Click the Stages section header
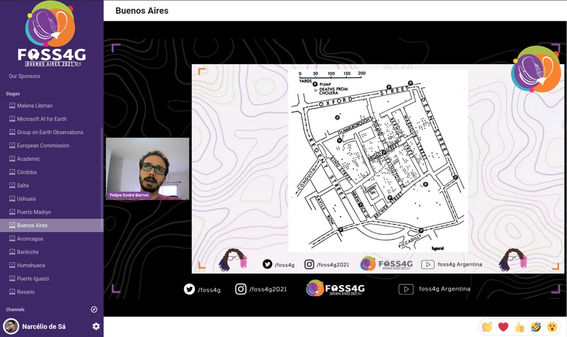This screenshot has height=337, width=567. (13, 94)
